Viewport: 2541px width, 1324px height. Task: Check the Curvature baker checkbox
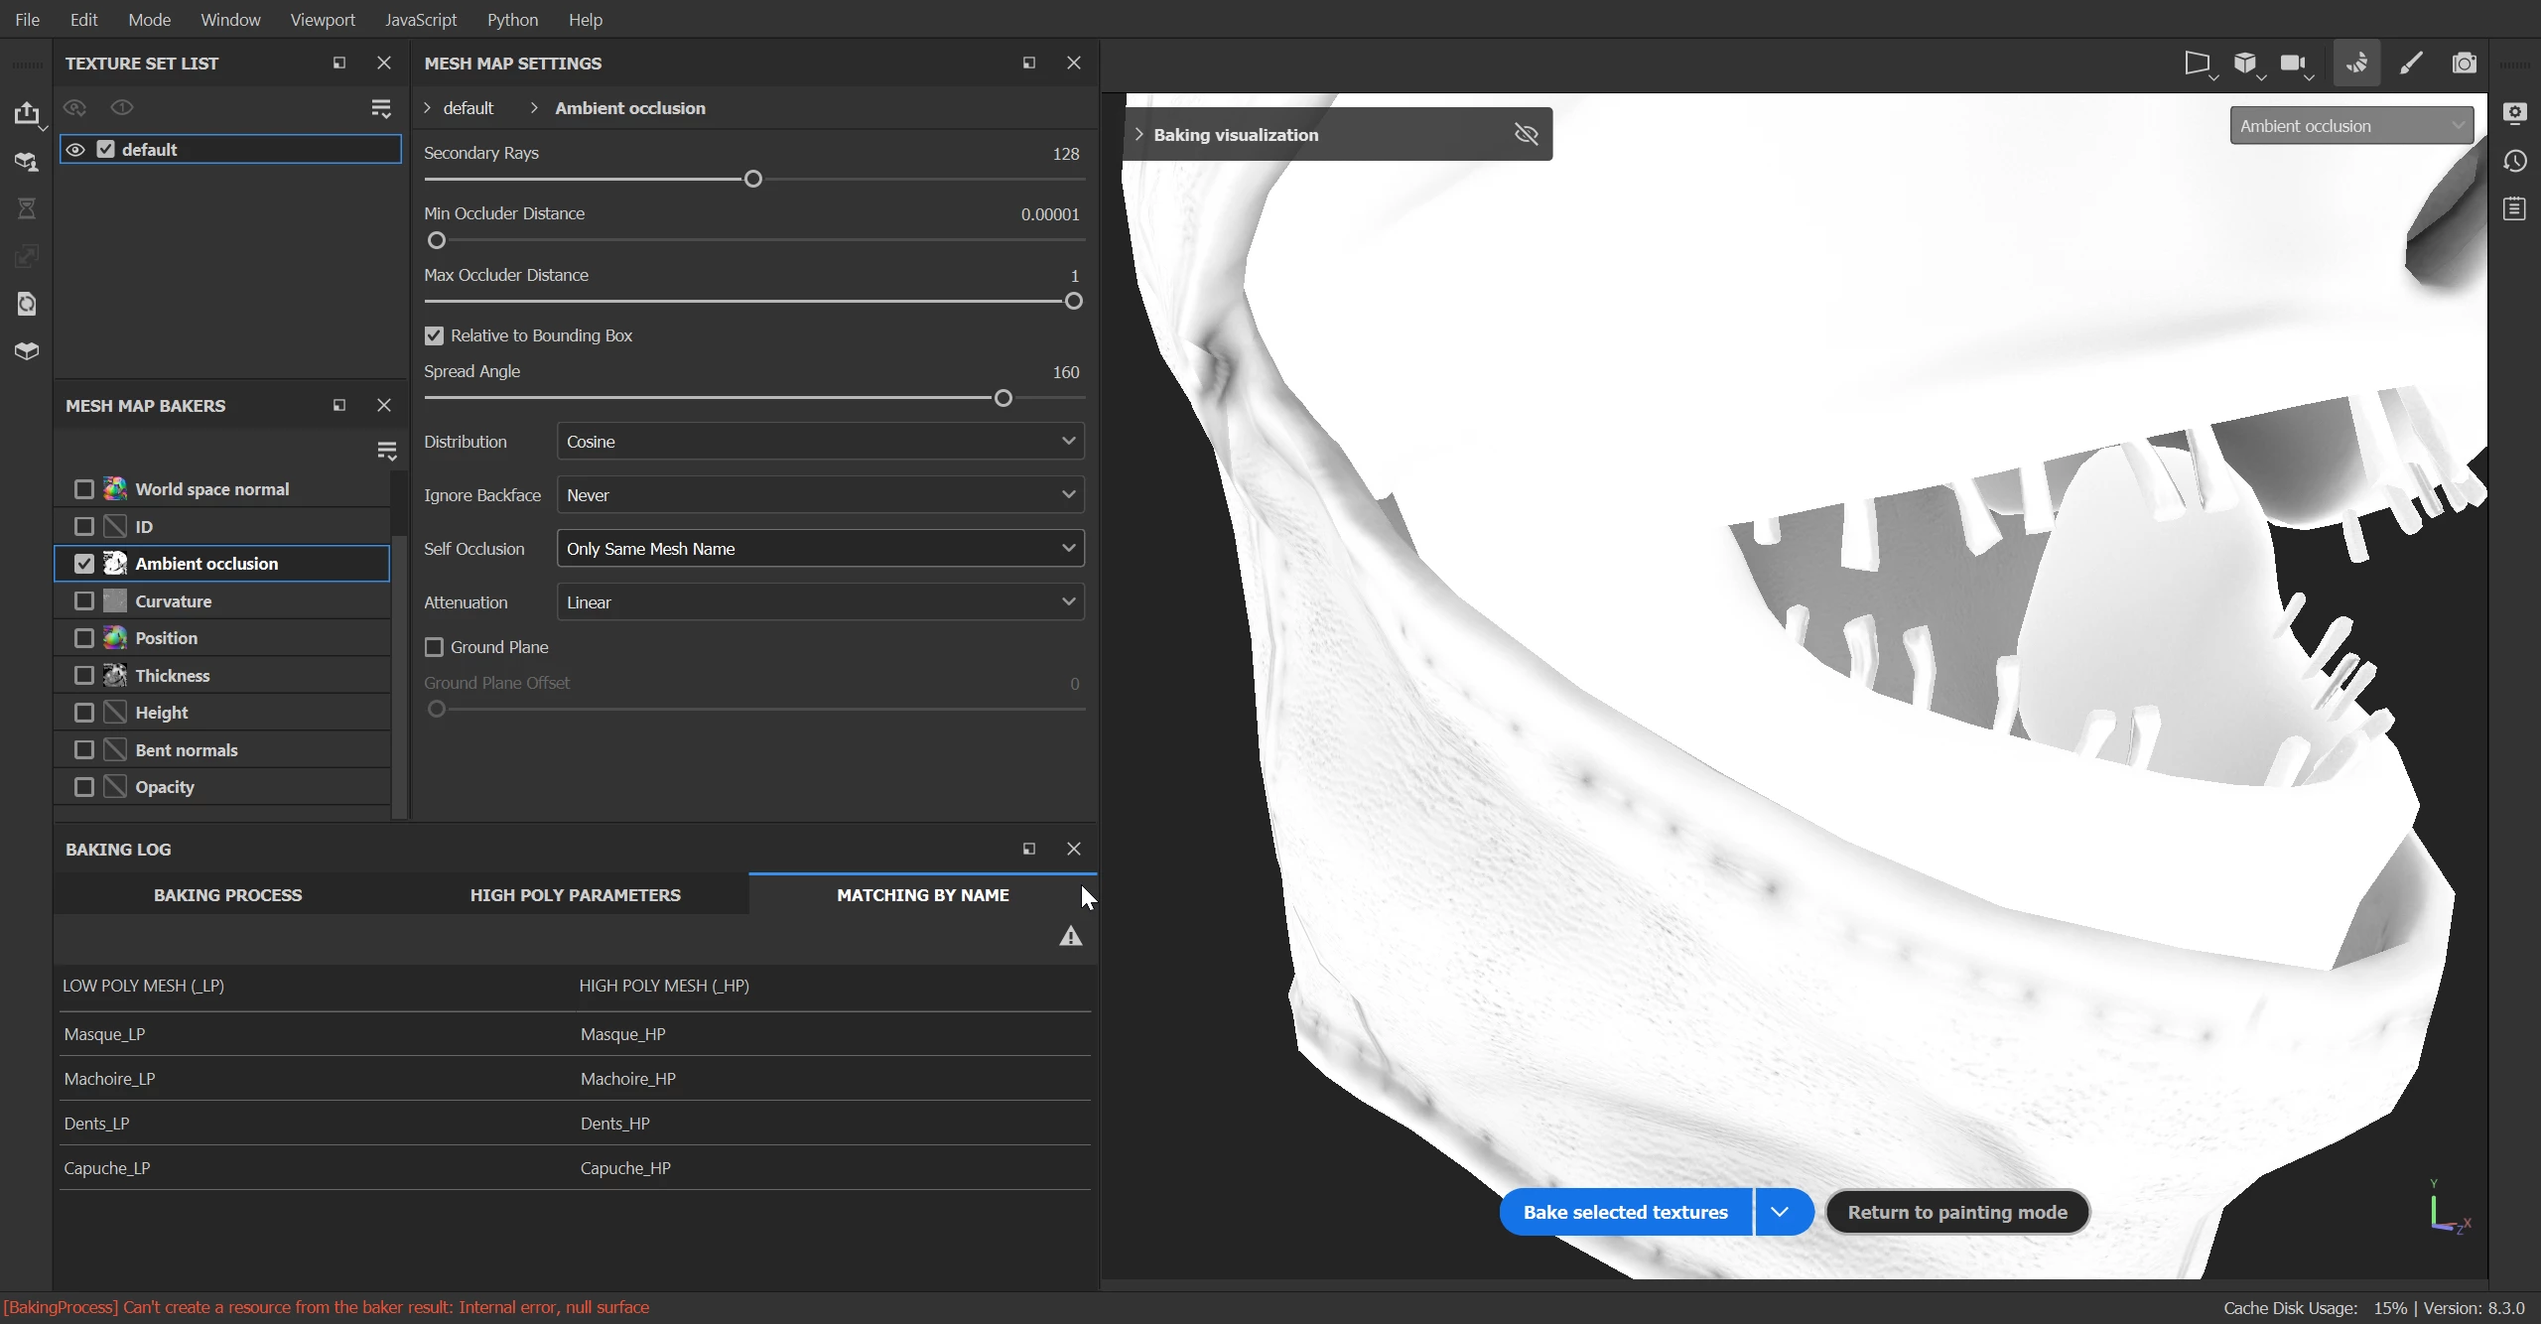click(84, 601)
